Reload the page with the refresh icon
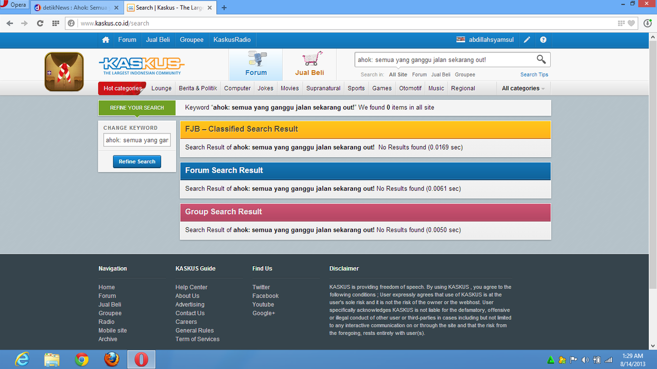This screenshot has height=369, width=657. (x=40, y=23)
